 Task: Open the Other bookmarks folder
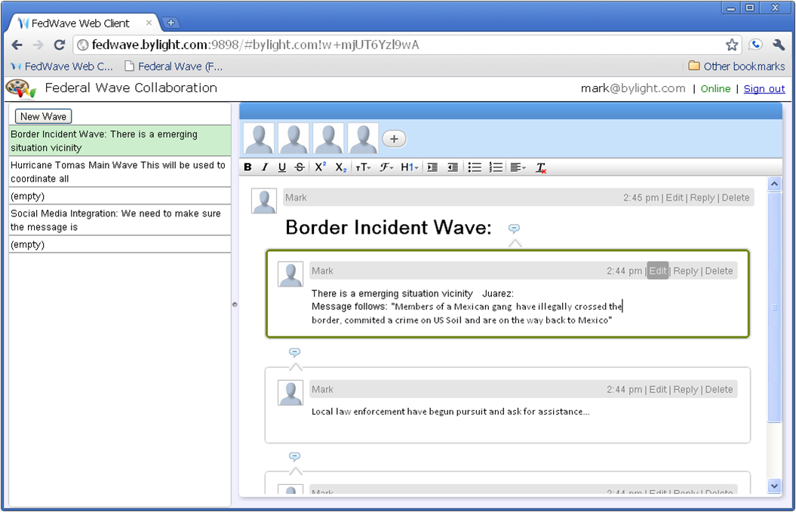click(736, 66)
